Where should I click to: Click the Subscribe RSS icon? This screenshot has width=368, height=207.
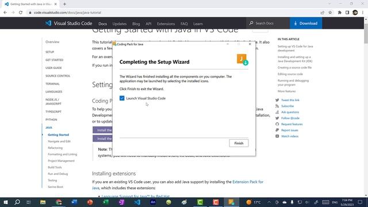277,106
